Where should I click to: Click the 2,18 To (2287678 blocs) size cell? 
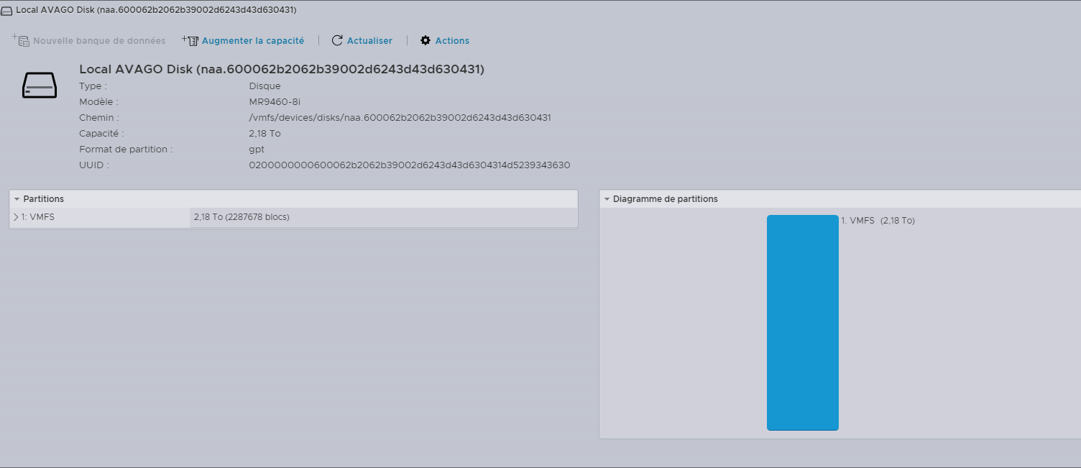pos(241,217)
